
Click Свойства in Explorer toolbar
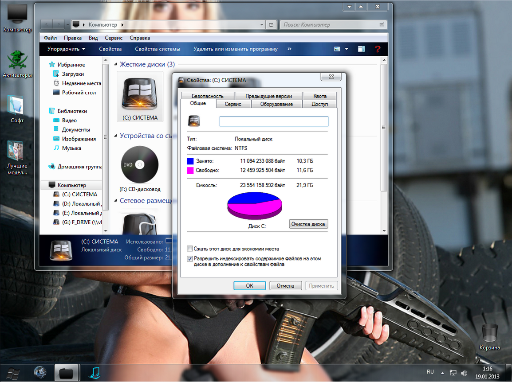[110, 49]
